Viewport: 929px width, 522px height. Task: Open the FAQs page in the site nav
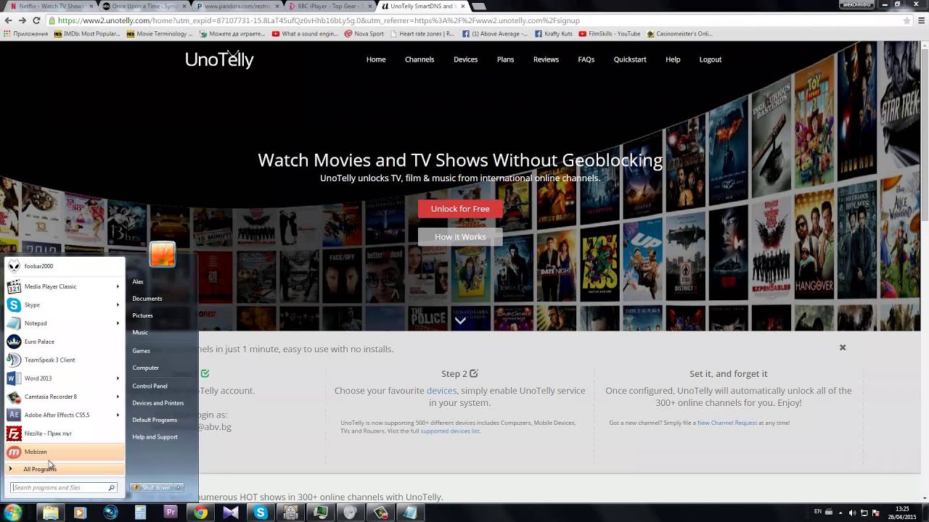coord(586,59)
